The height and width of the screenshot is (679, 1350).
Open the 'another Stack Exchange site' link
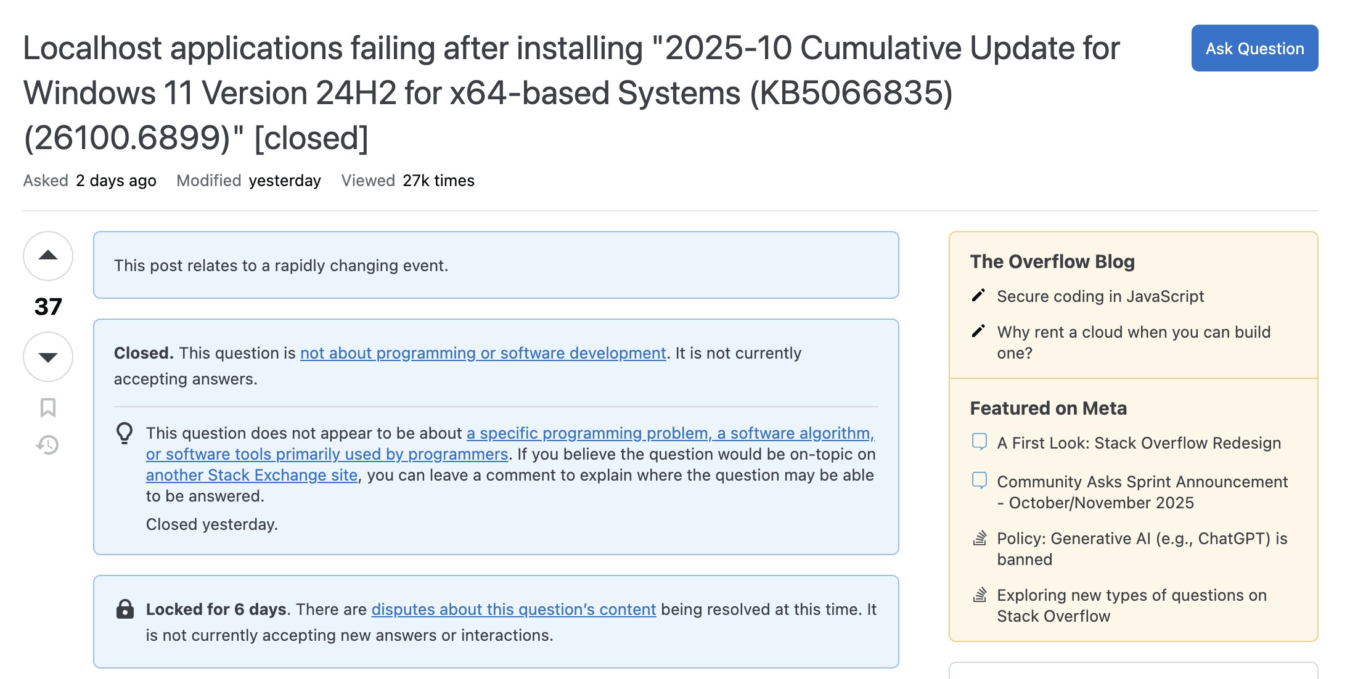point(252,475)
